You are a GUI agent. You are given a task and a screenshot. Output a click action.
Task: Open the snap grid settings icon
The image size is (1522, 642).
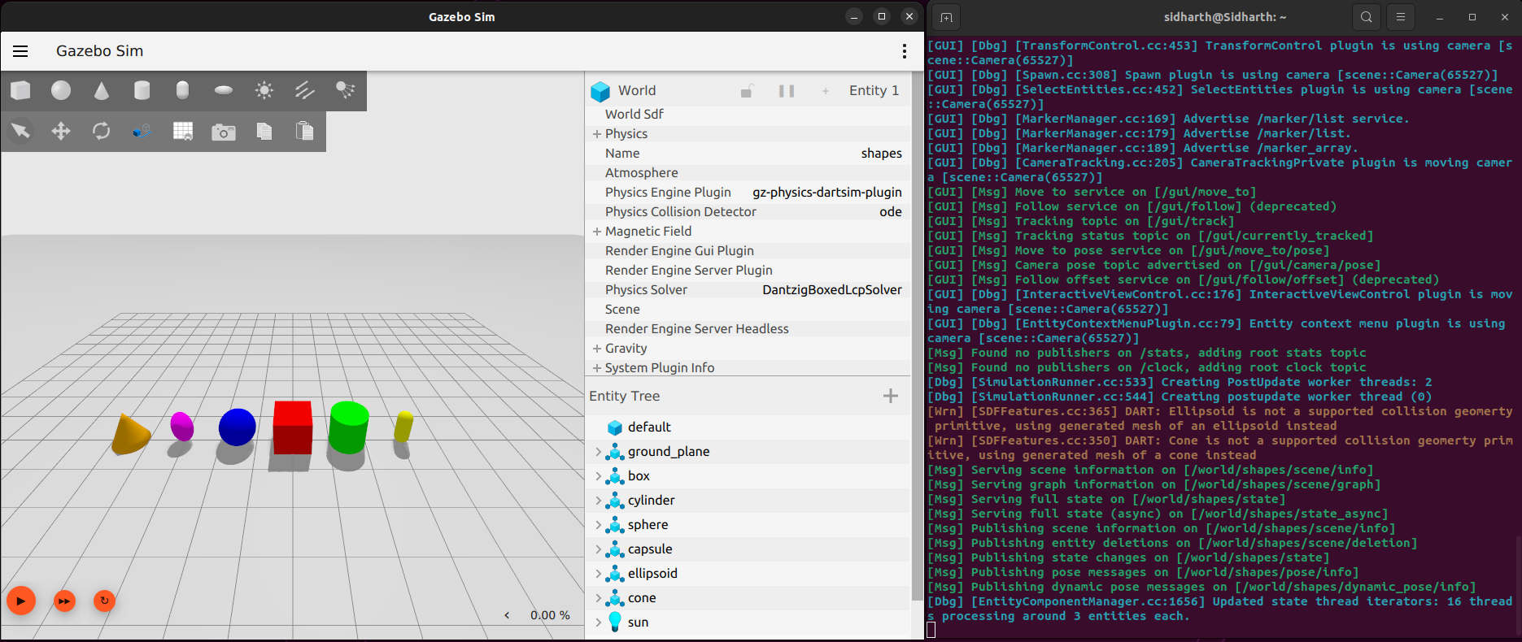click(x=183, y=131)
